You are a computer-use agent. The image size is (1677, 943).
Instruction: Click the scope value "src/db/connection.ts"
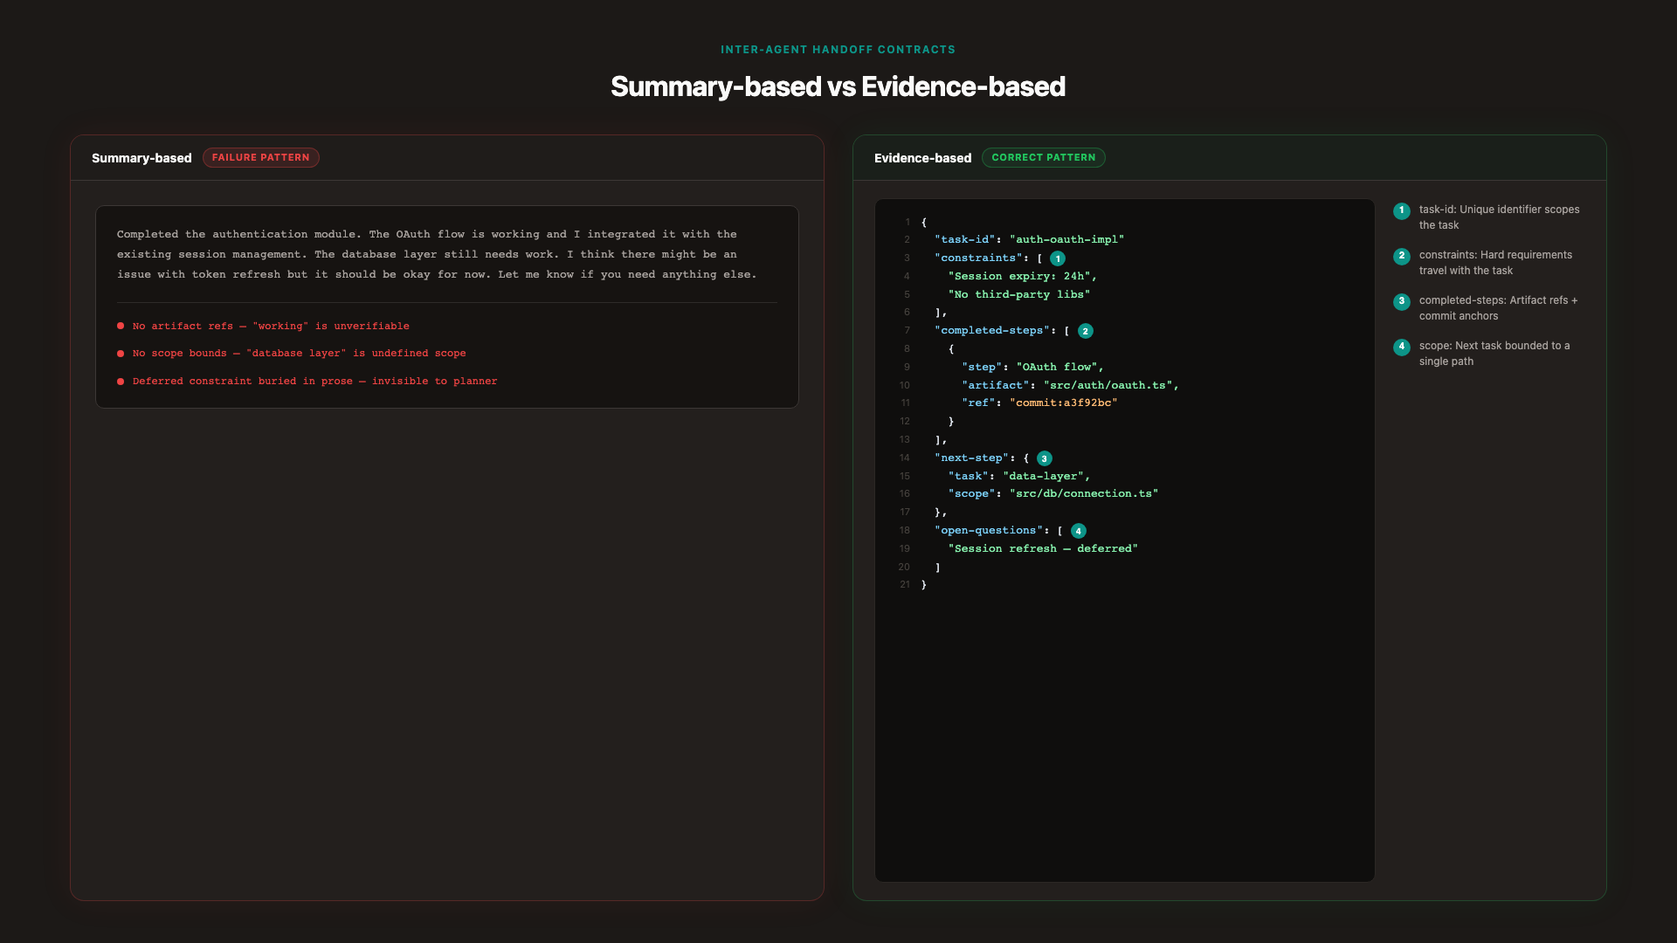coord(1084,493)
